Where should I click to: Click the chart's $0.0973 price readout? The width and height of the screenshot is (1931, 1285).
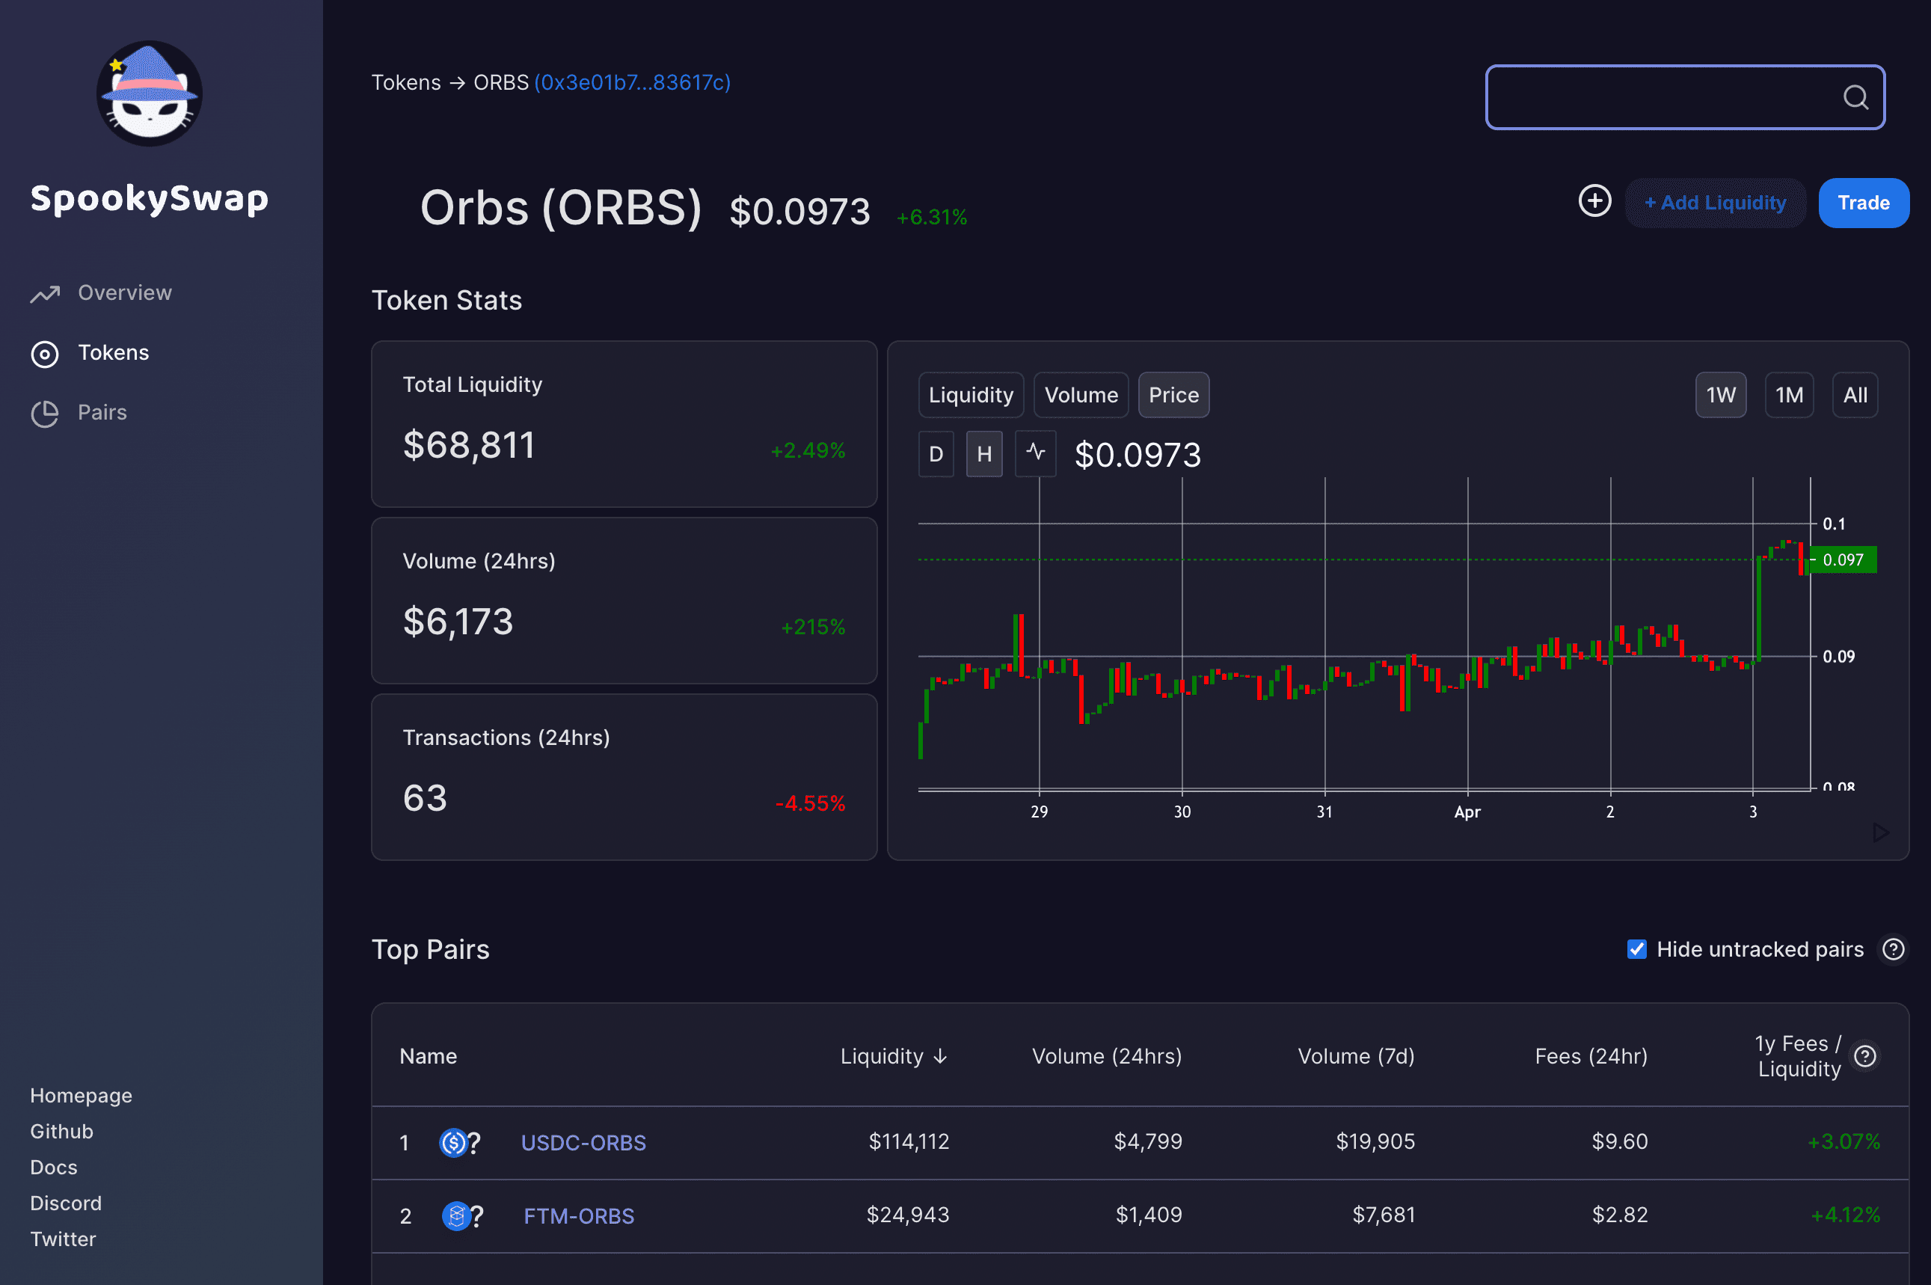(1138, 455)
